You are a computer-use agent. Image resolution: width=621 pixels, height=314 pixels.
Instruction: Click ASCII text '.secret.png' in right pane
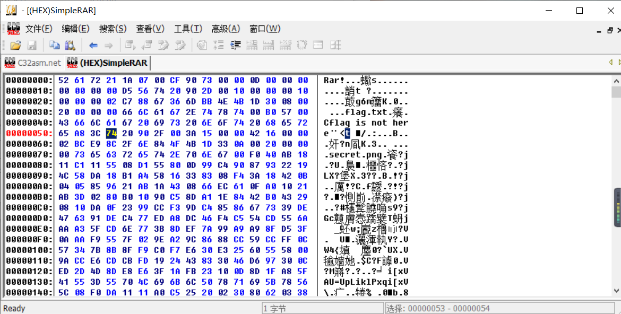coord(353,155)
